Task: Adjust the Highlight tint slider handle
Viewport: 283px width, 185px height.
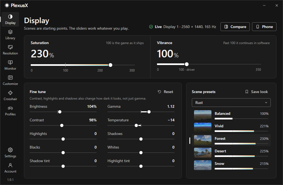Action: pos(141,166)
